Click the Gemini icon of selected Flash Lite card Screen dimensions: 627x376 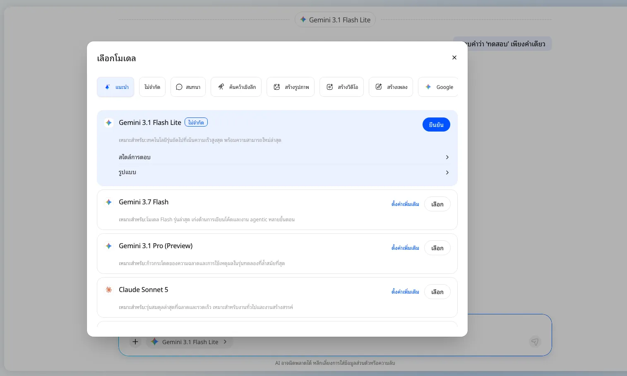[109, 123]
